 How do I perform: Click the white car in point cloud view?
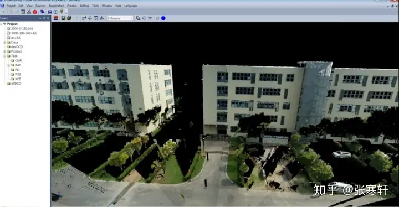(341, 154)
